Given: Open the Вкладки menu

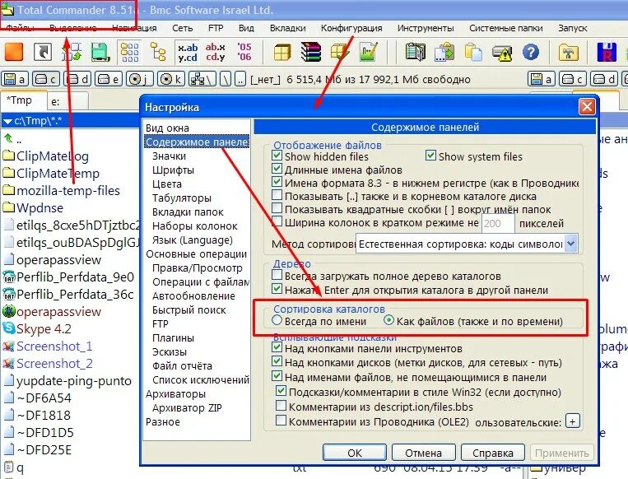Looking at the screenshot, I should tap(287, 28).
